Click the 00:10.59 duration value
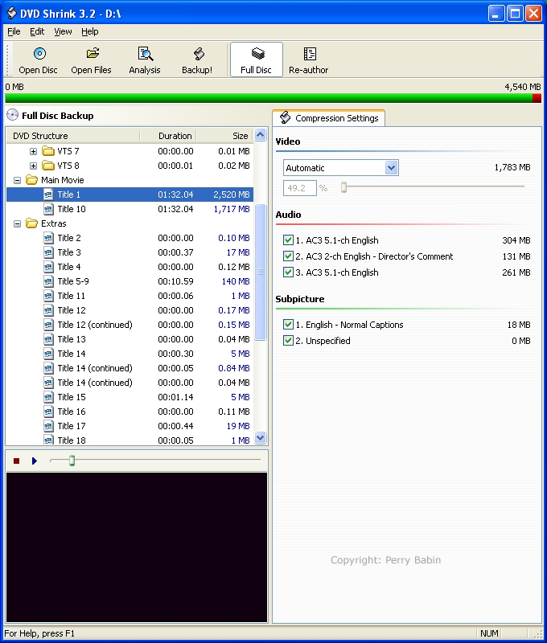This screenshot has height=643, width=547. pos(175,281)
